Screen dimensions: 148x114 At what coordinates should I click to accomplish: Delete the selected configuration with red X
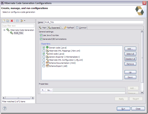12,21
